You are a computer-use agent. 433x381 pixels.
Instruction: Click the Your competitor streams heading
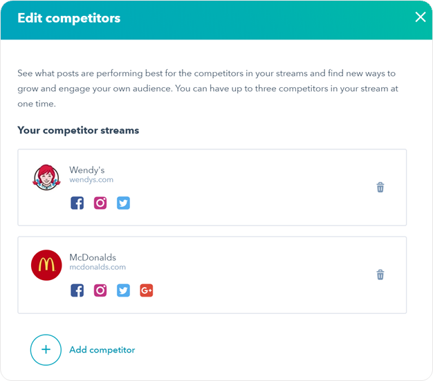[x=78, y=130]
